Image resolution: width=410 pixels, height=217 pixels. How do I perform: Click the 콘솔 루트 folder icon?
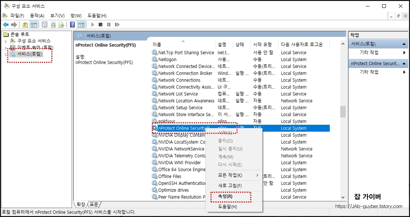pyautogui.click(x=6, y=34)
